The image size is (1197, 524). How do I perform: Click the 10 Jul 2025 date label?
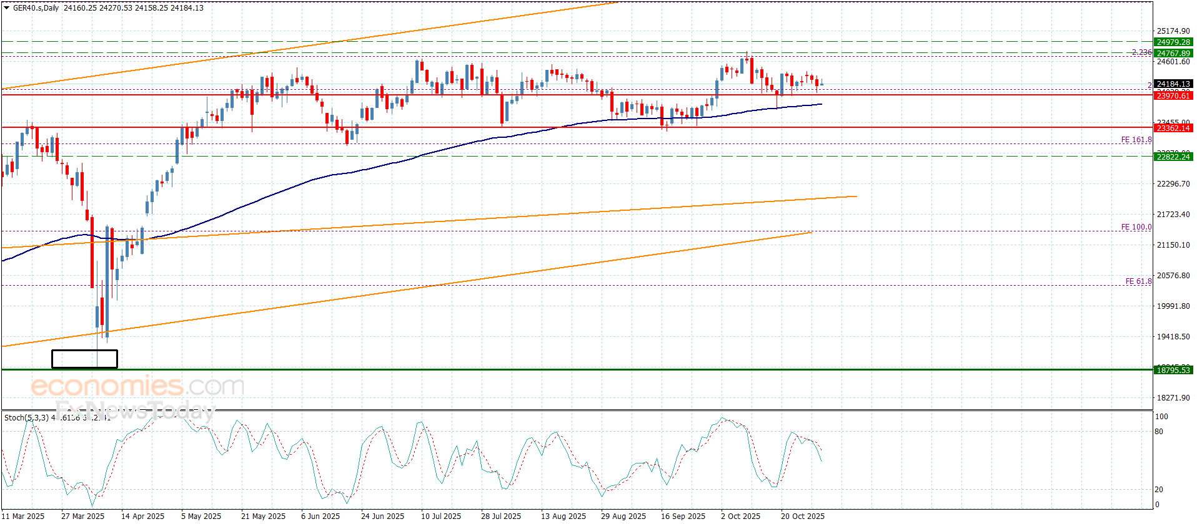pyautogui.click(x=441, y=516)
